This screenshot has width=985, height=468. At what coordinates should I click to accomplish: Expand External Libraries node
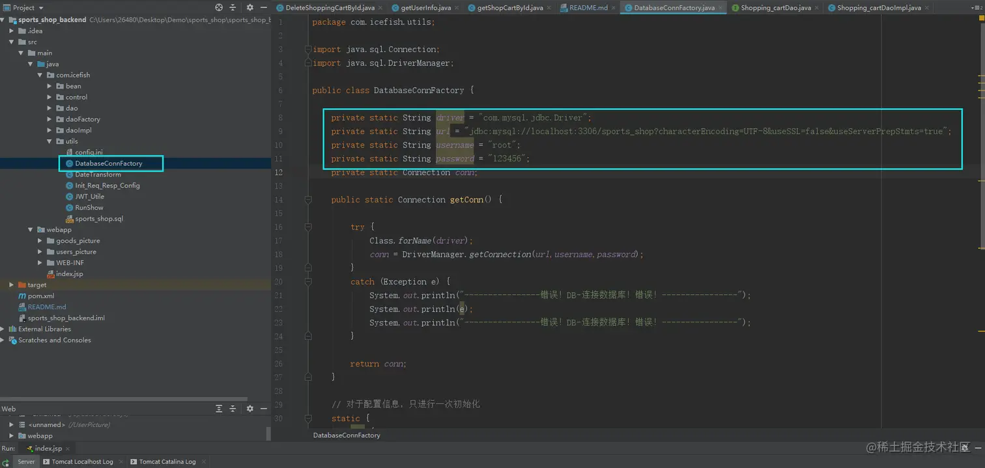[3, 329]
